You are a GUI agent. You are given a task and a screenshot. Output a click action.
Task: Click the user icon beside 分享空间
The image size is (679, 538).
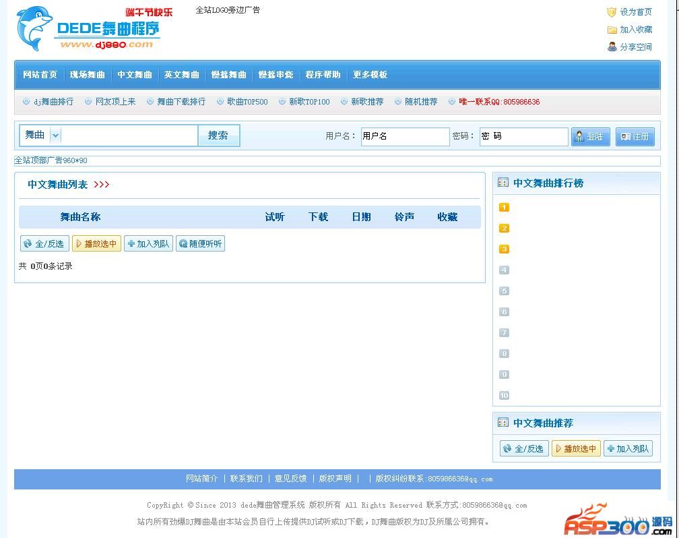click(x=612, y=47)
